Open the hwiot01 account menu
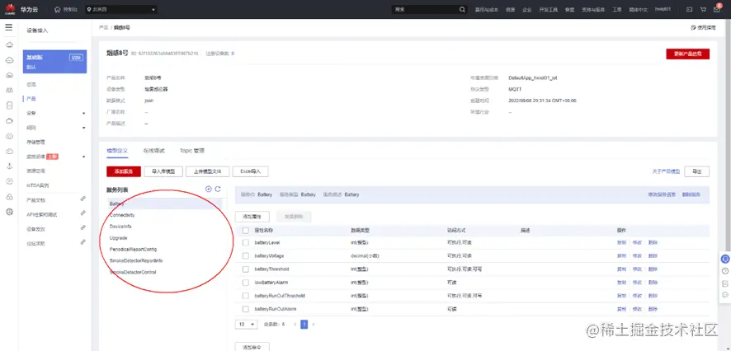The height and width of the screenshot is (351, 731). [663, 9]
